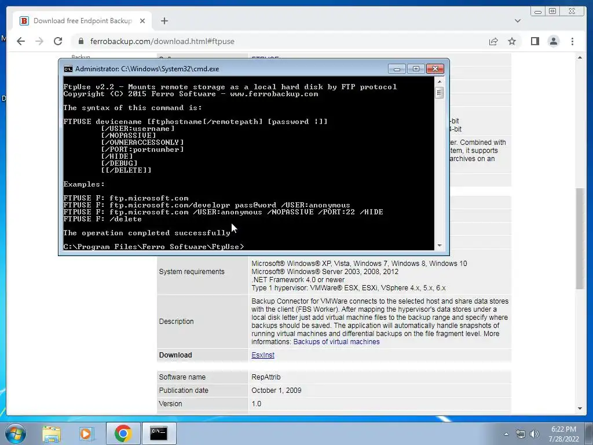Open a new tab with the plus button
593x445 pixels.
(164, 21)
